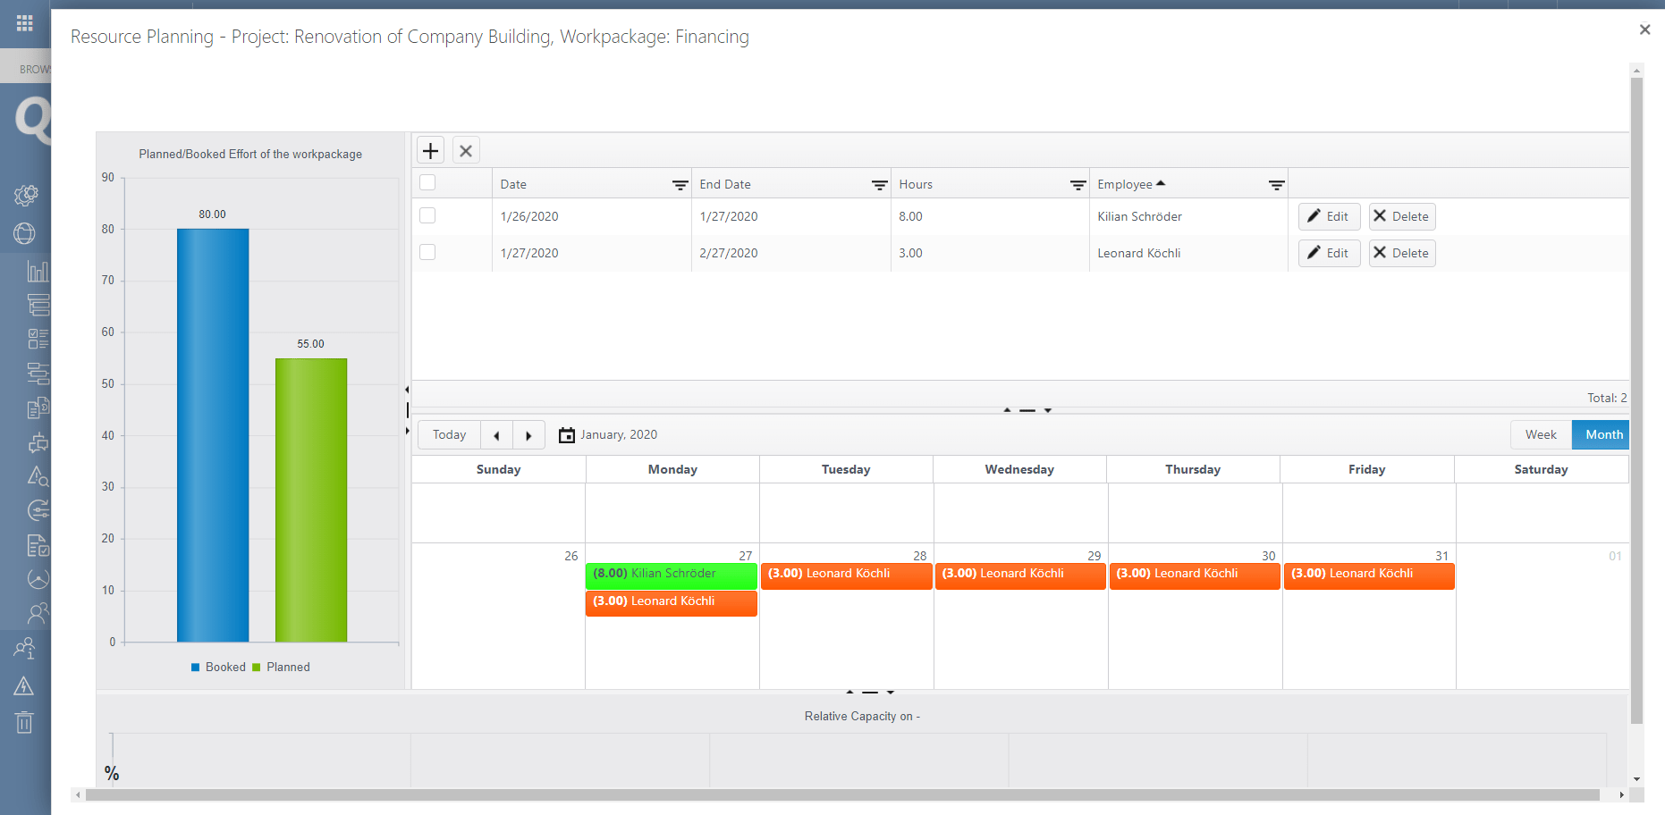Screen dimensions: 1665x815
Task: Click the X cancel icon in grid toolbar
Action: tap(466, 150)
